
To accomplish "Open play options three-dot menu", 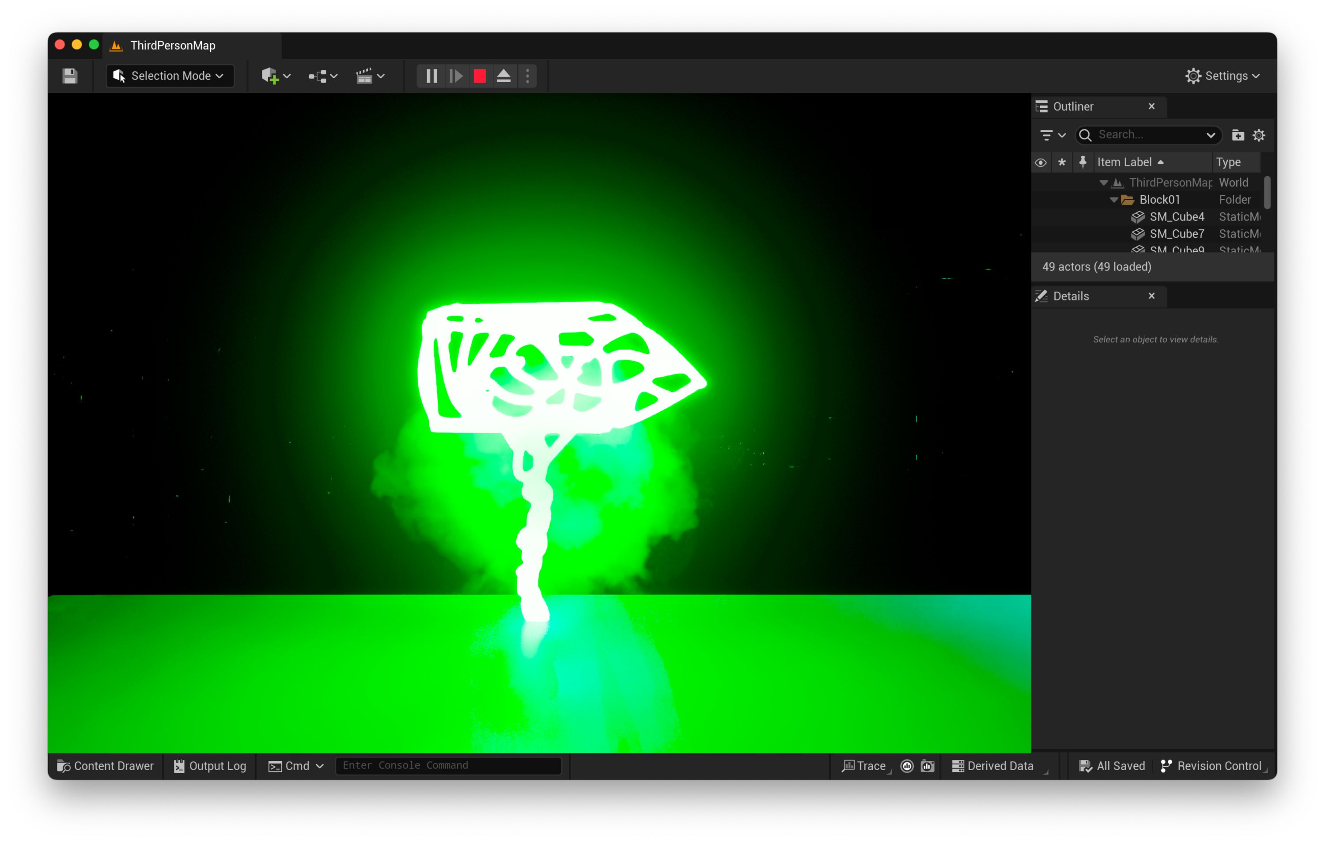I will pos(528,76).
